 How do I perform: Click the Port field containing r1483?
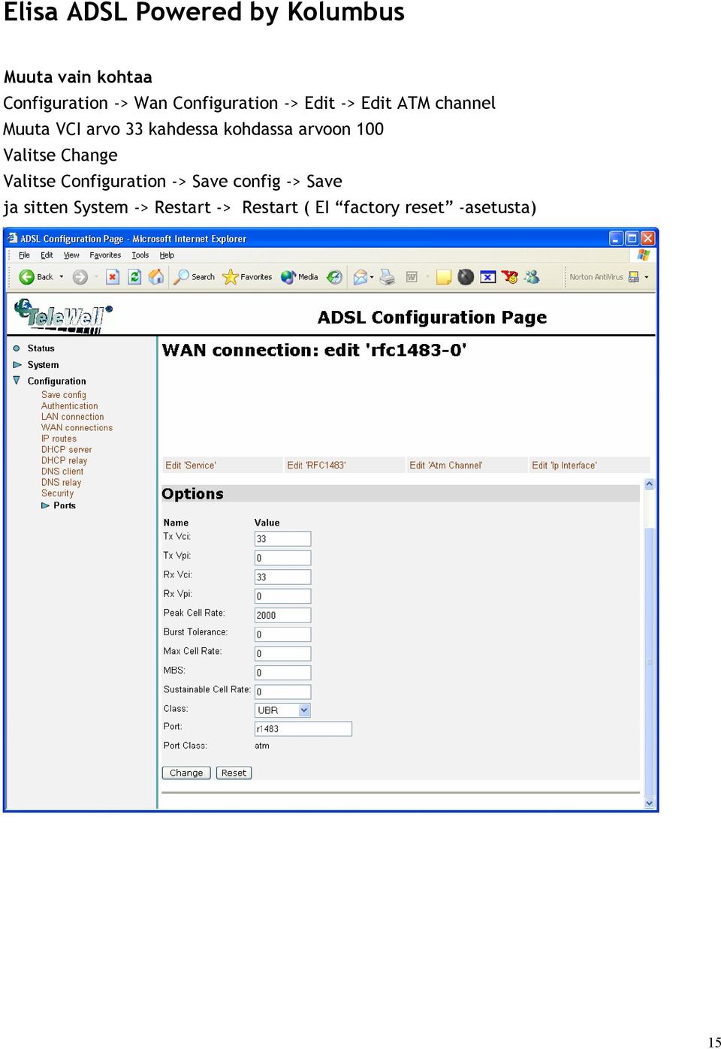tap(303, 728)
